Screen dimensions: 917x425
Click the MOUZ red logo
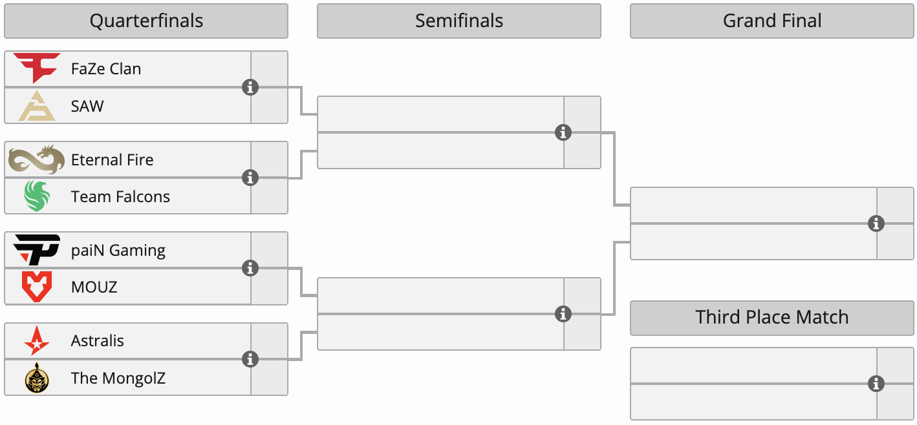pos(36,287)
